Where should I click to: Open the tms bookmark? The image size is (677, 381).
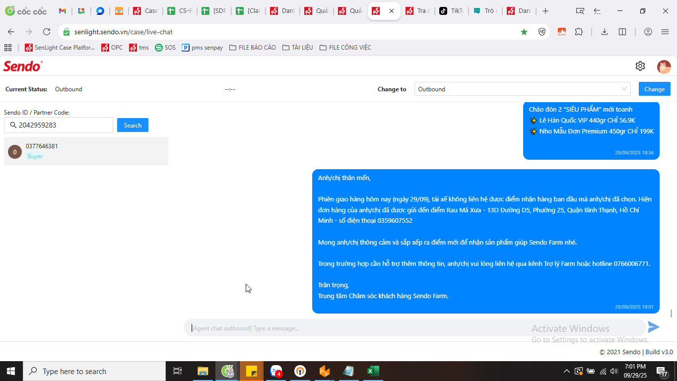pyautogui.click(x=139, y=48)
